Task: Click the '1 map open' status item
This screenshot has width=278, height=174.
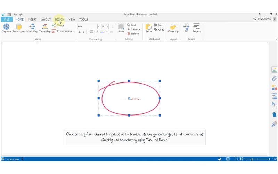Action: [10, 159]
